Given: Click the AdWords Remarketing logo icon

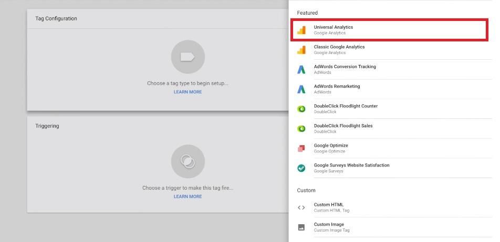Looking at the screenshot, I should 301,89.
